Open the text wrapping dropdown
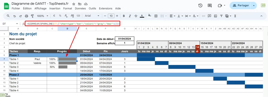Viewport: 268px width, 97px height. [x=188, y=16]
